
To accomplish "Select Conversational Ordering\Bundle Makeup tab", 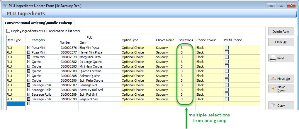I will point(38,23).
